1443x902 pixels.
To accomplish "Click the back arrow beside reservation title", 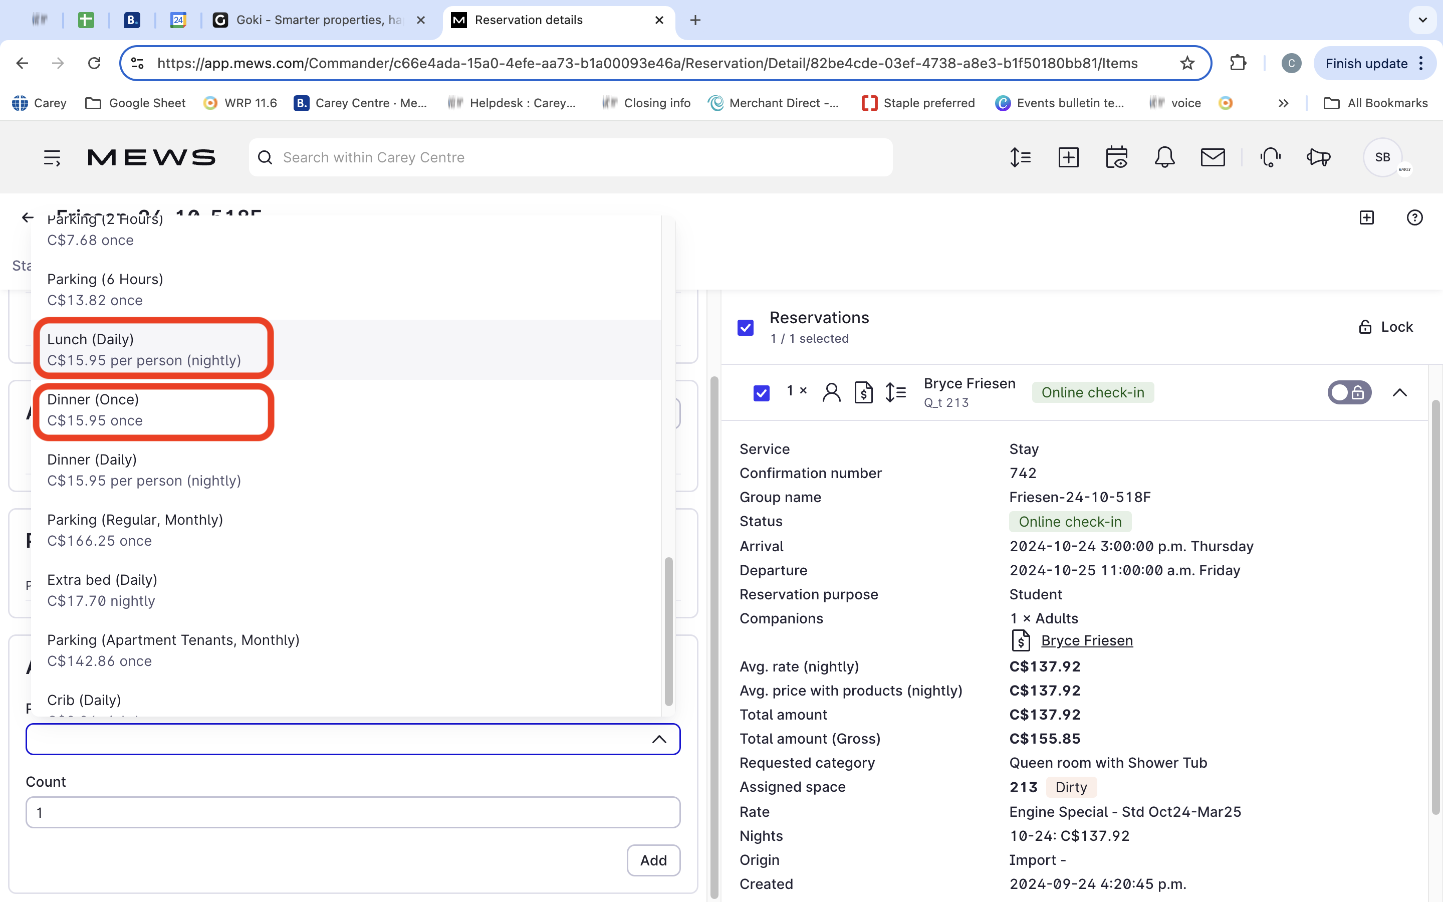I will (28, 217).
